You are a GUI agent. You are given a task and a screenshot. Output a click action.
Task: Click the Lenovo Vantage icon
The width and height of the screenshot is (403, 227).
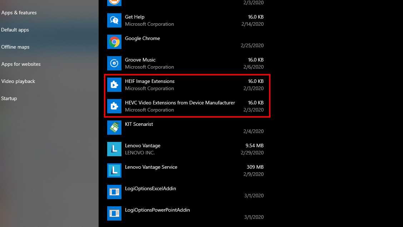point(114,149)
